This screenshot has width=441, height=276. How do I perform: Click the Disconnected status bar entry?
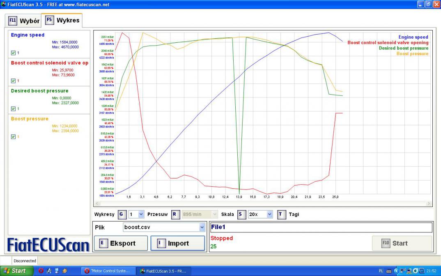click(25, 261)
